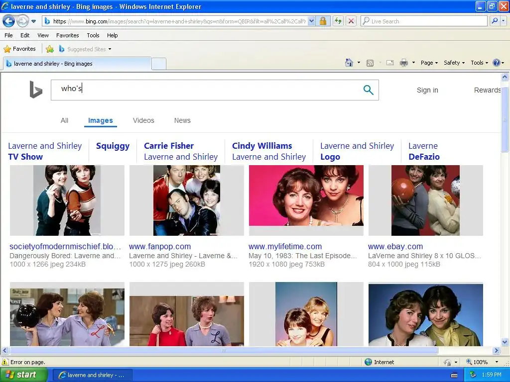The image size is (510, 382).
Task: Click the Error on page warning icon
Action: tap(5, 362)
